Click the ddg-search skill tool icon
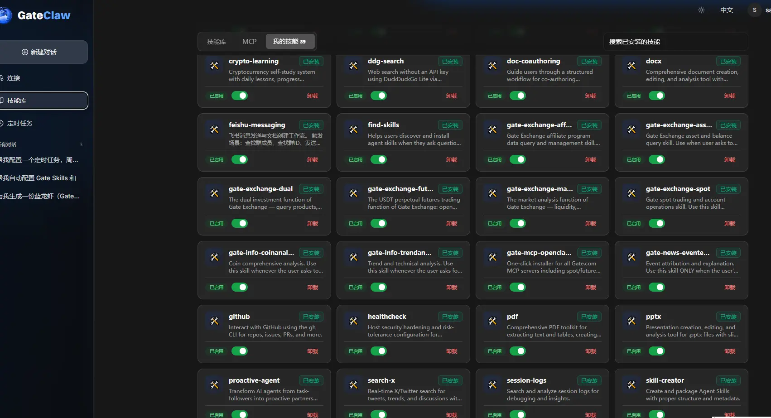The height and width of the screenshot is (418, 771). pos(353,66)
